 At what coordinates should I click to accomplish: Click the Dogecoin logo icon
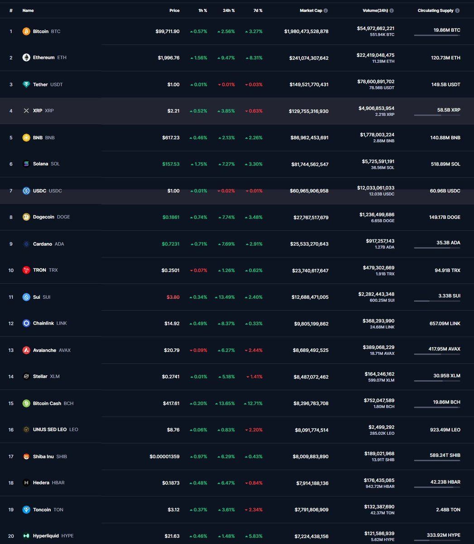26,217
